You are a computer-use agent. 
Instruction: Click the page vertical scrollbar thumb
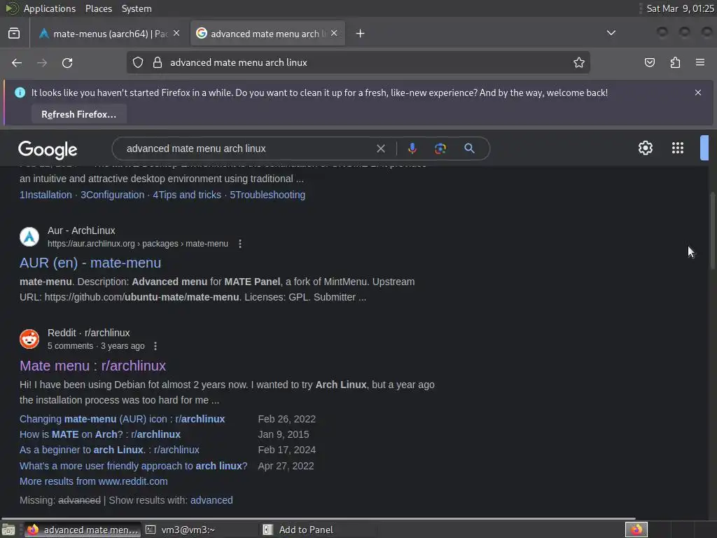click(x=712, y=231)
